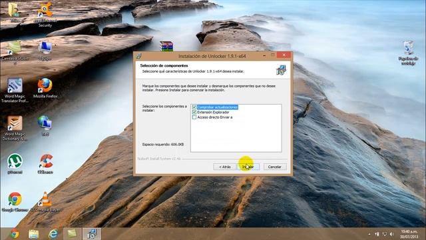
Task: Go back with the Atrás button
Action: coord(225,167)
